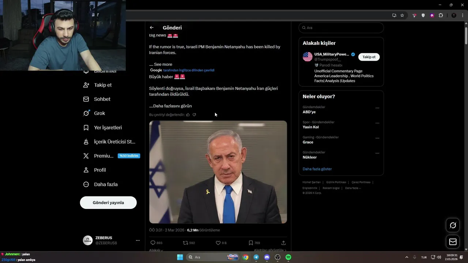468x263 pixels.
Task: Click install app icon in address bar
Action: [x=394, y=15]
